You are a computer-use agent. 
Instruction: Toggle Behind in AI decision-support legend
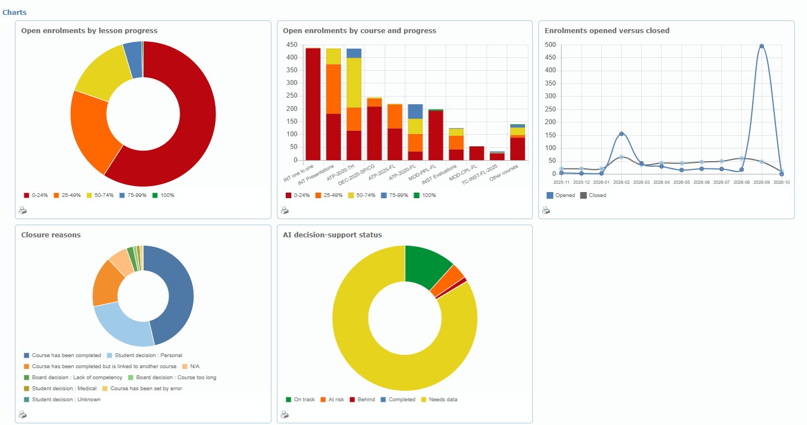[361, 400]
